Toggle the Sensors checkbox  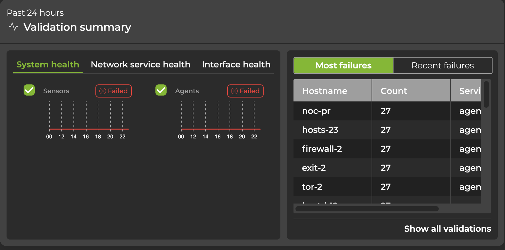point(29,90)
